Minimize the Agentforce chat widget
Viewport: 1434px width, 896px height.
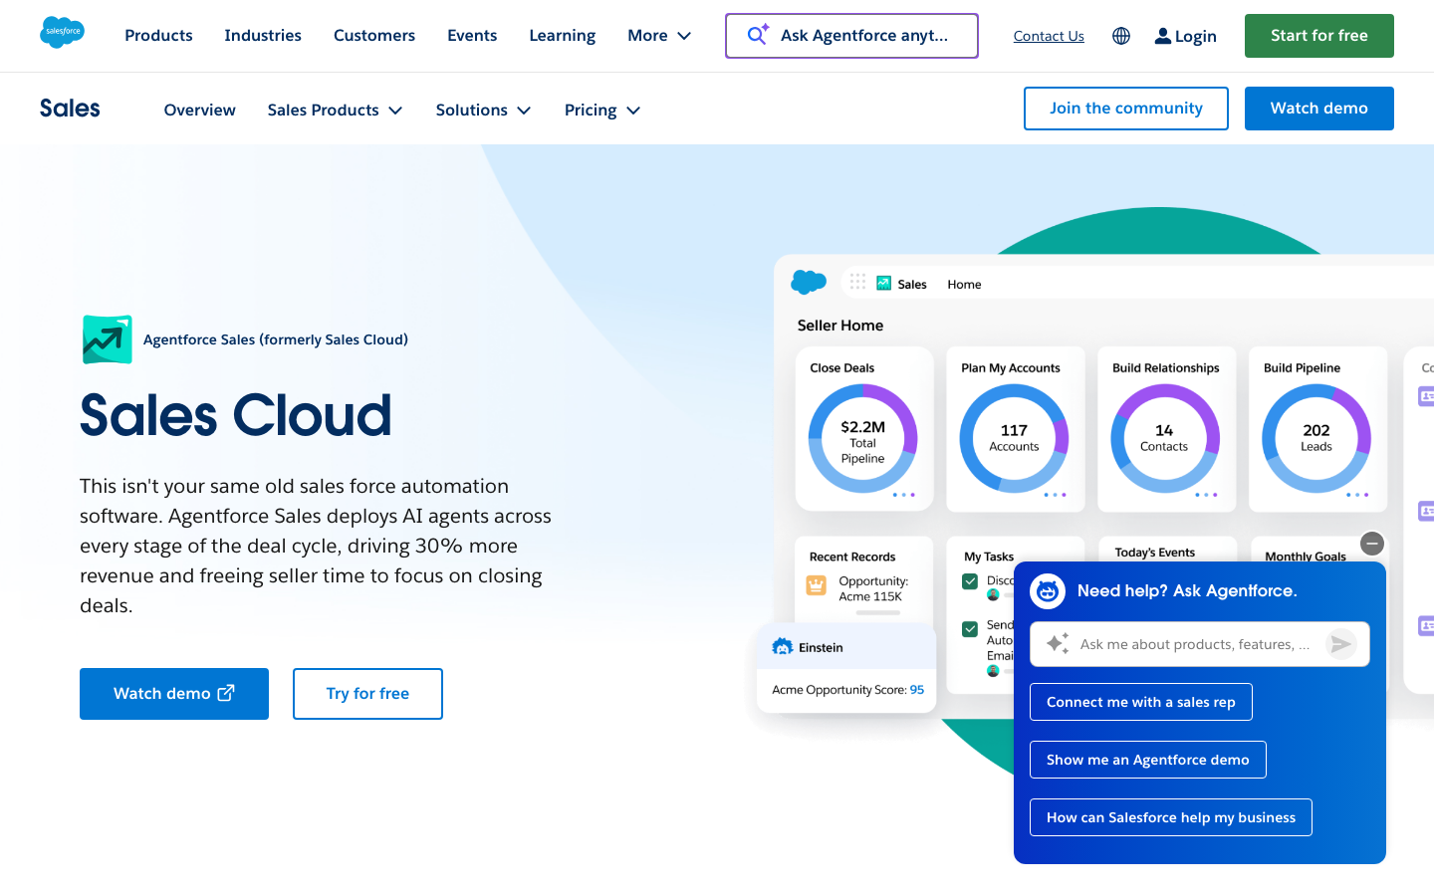pos(1372,544)
